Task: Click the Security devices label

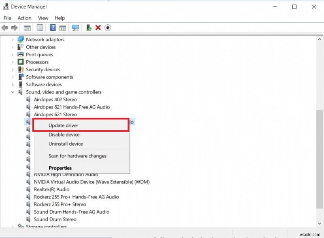Action: coord(43,70)
